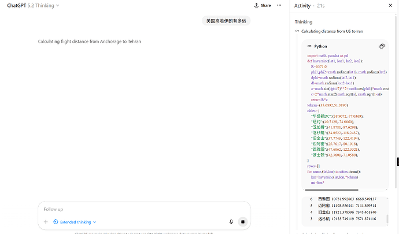Copy the Python code block

click(382, 46)
